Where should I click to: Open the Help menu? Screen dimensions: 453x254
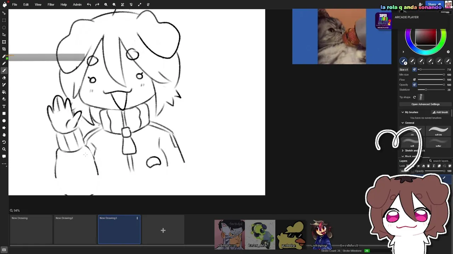64,5
